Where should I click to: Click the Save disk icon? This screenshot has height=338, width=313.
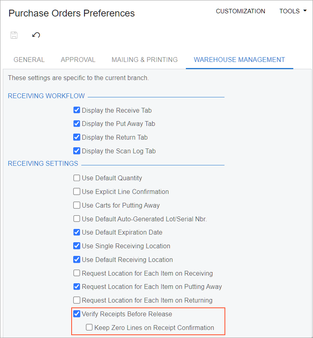14,35
